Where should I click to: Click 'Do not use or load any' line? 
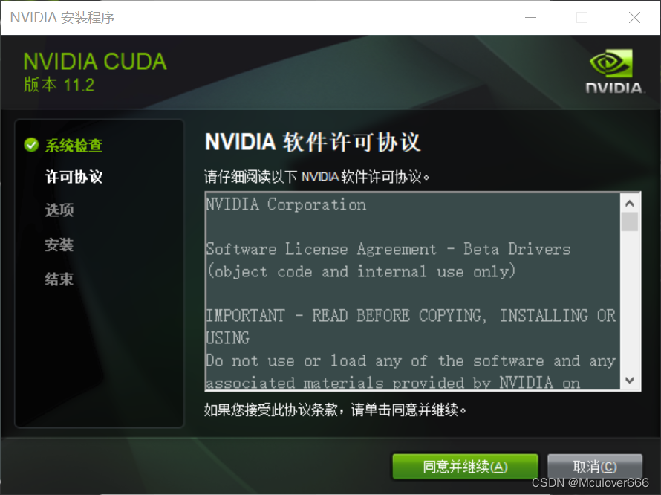click(411, 361)
